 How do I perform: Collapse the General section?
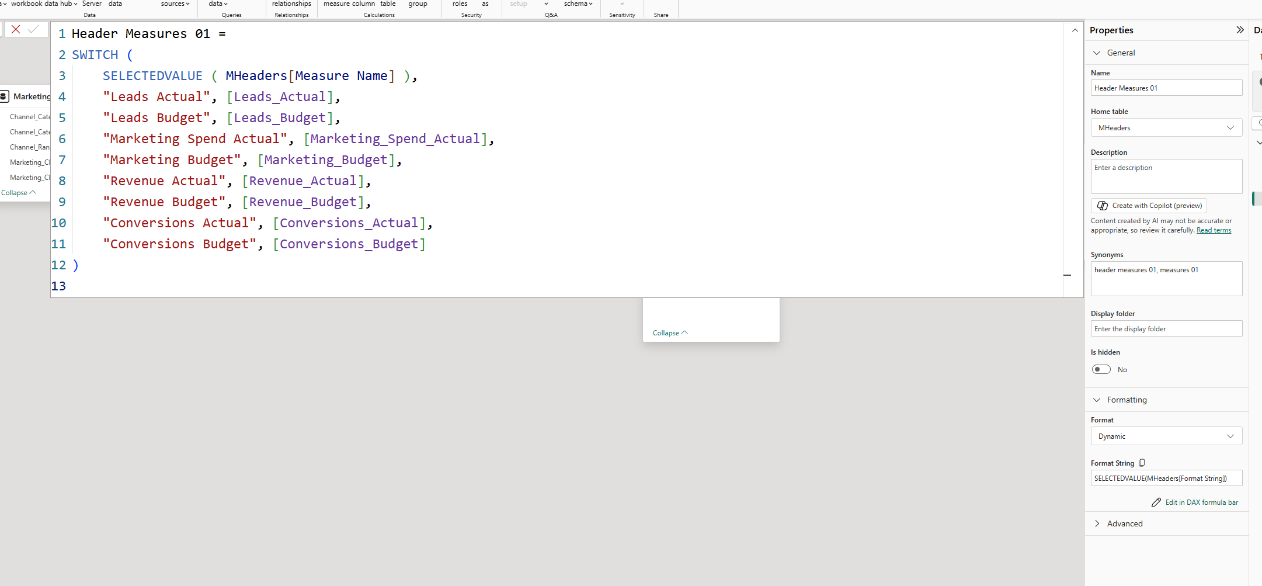coord(1097,53)
